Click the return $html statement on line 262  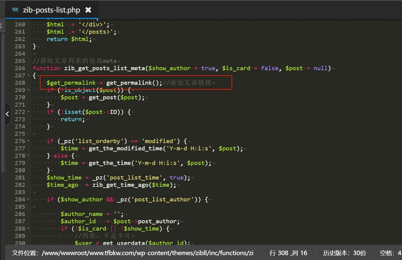pyautogui.click(x=69, y=39)
